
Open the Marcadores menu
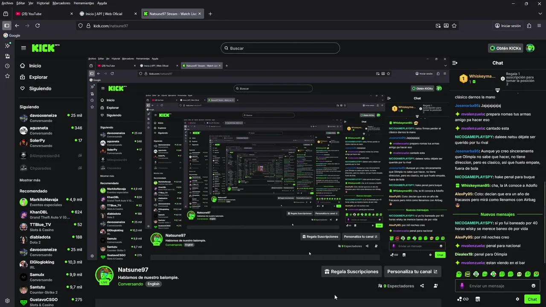click(x=61, y=3)
